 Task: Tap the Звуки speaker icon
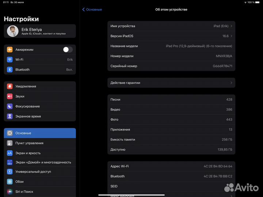(10, 96)
